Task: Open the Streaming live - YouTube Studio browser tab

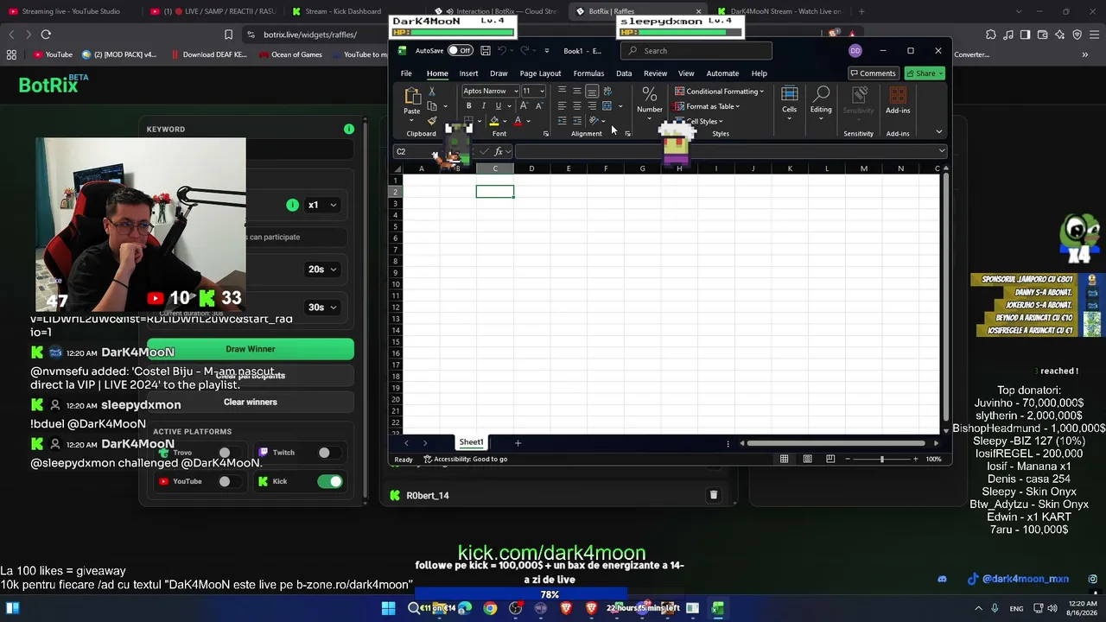Action: [71, 11]
